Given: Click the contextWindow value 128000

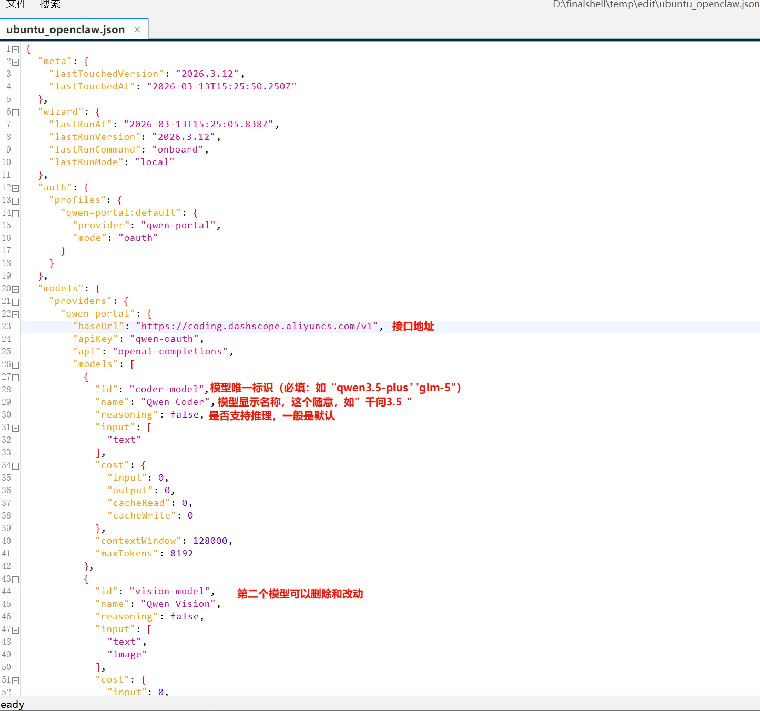Looking at the screenshot, I should coord(210,541).
